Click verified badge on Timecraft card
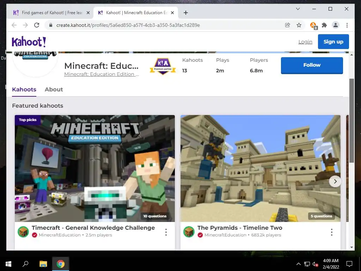The width and height of the screenshot is (361, 271). 35,235
